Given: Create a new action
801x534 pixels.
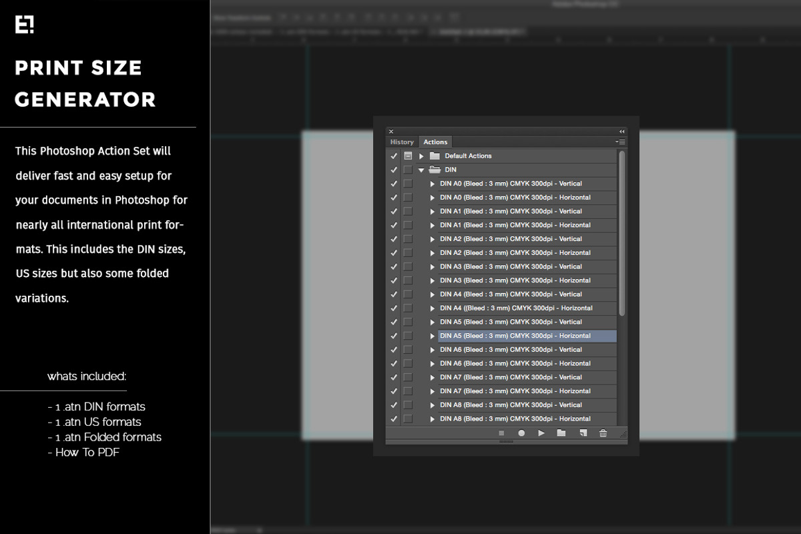Looking at the screenshot, I should (583, 433).
